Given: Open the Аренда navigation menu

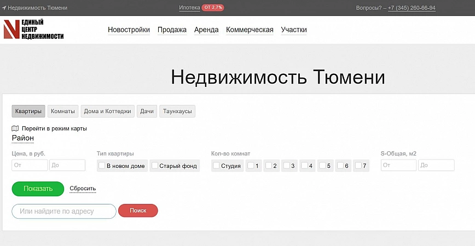Looking at the screenshot, I should 206,30.
